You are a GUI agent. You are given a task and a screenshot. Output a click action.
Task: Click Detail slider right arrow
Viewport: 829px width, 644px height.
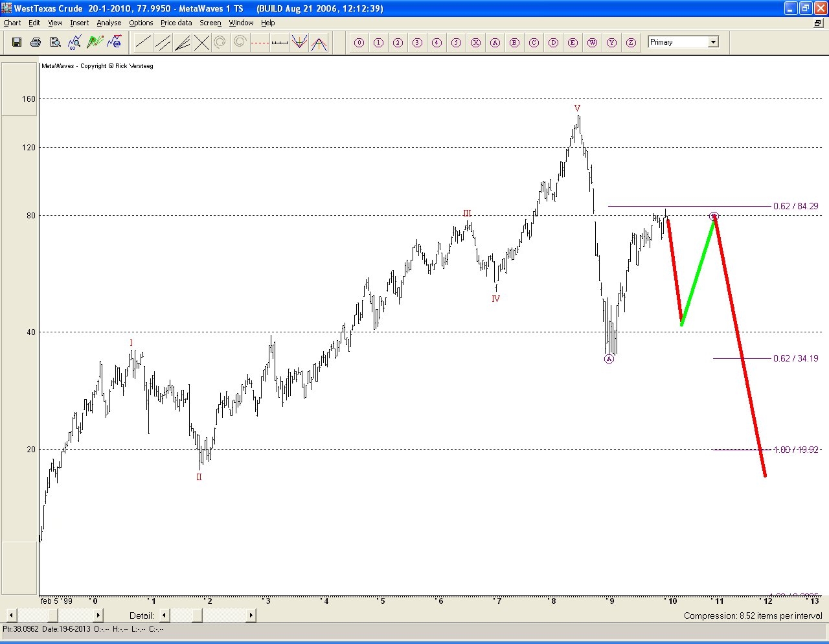click(251, 615)
